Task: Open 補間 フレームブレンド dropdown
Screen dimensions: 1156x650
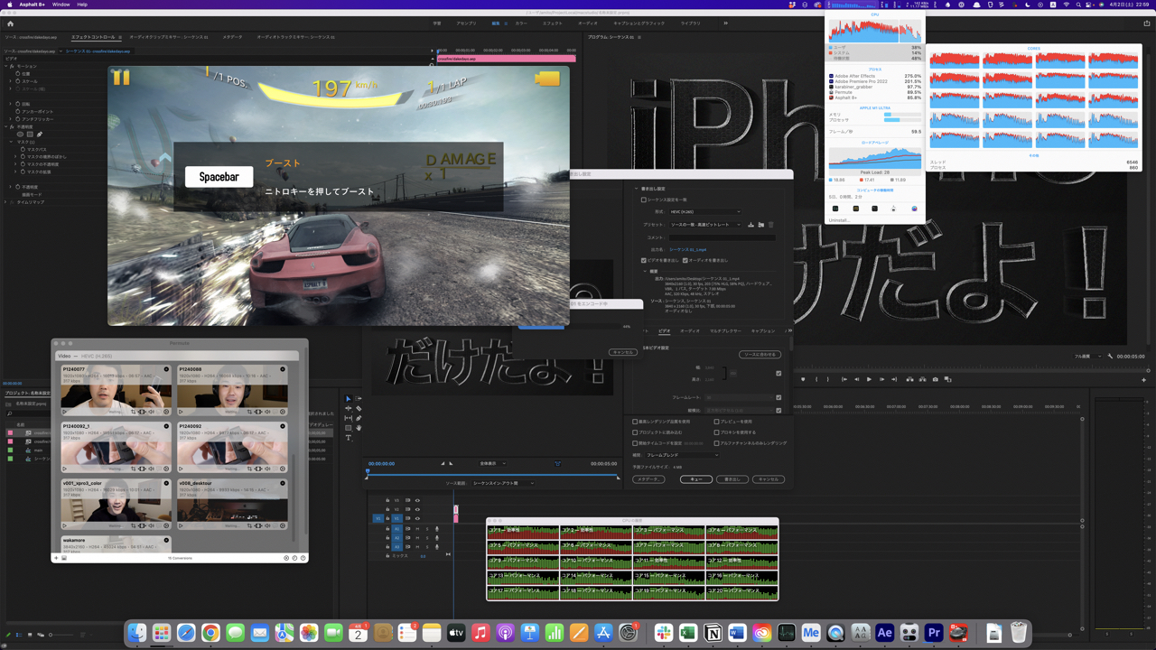Action: (682, 455)
